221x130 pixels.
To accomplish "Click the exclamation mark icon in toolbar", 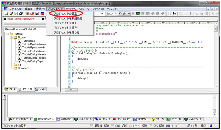I will point(190,14).
